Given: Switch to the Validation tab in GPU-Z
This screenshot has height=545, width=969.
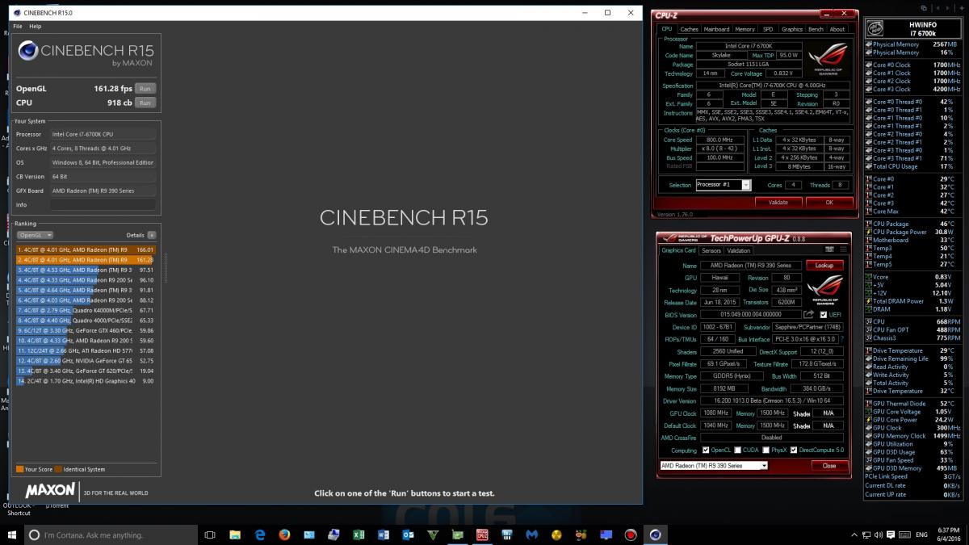Looking at the screenshot, I should click(738, 250).
